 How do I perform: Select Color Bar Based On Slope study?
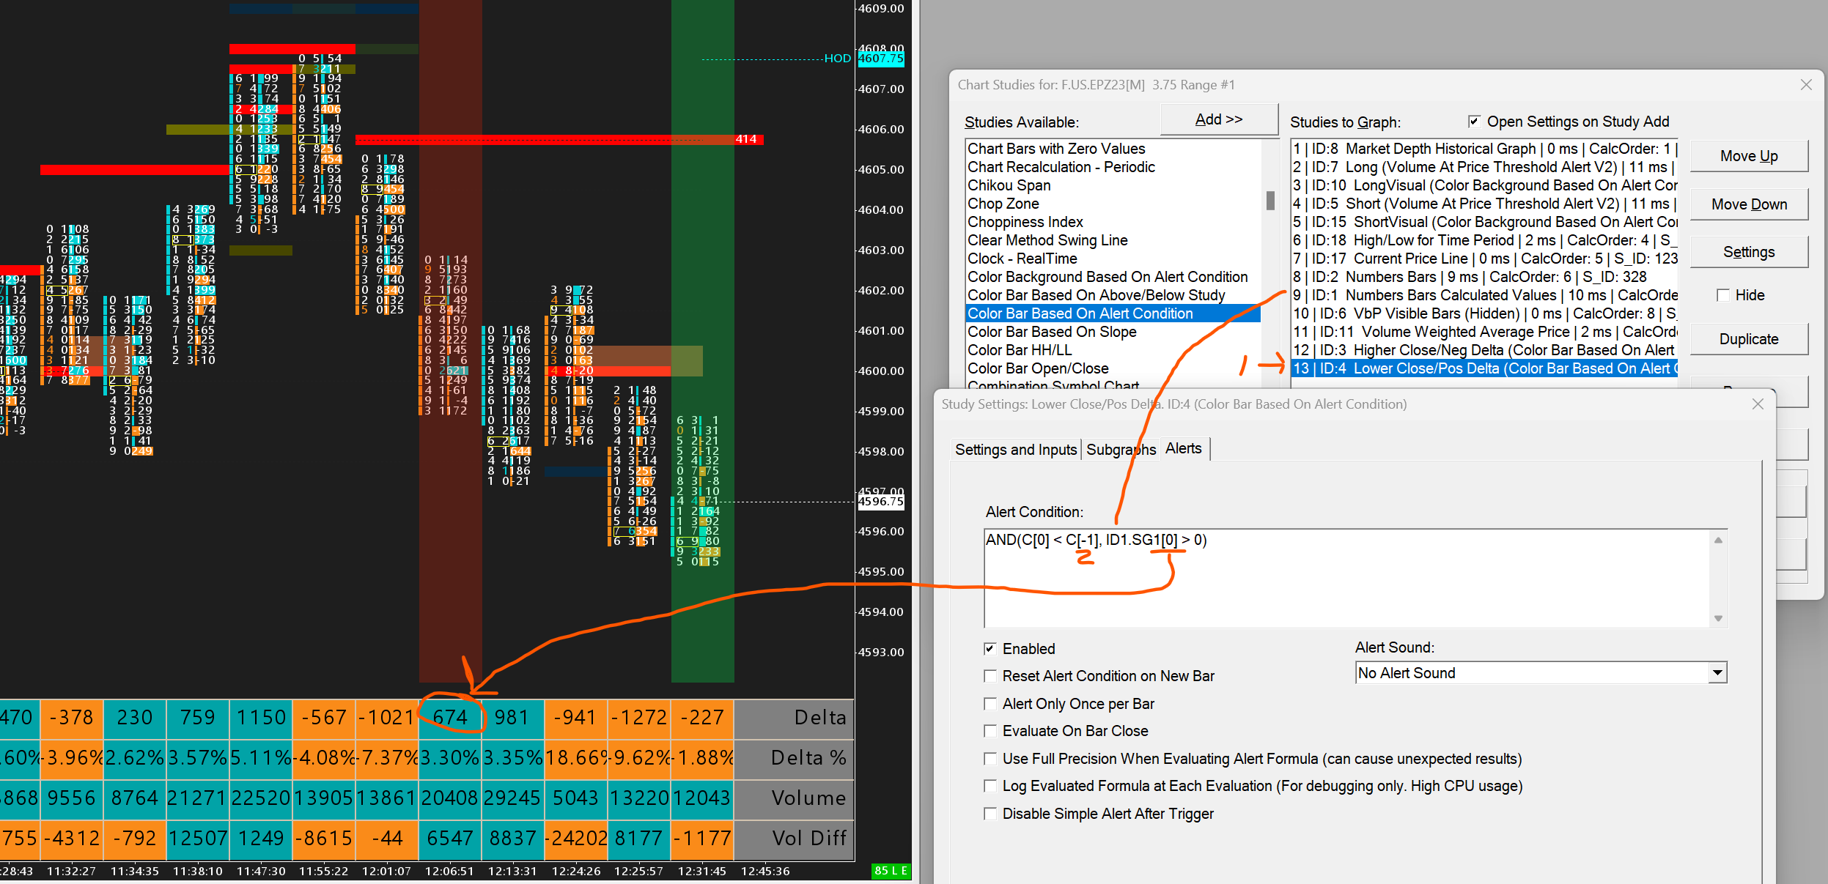[x=1052, y=332]
